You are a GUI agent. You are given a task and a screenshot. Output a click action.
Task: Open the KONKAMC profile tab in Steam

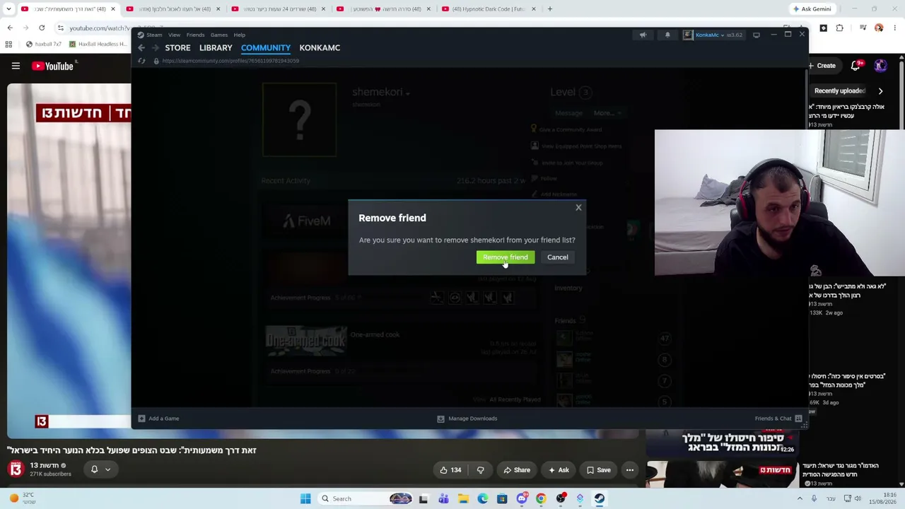pos(320,48)
